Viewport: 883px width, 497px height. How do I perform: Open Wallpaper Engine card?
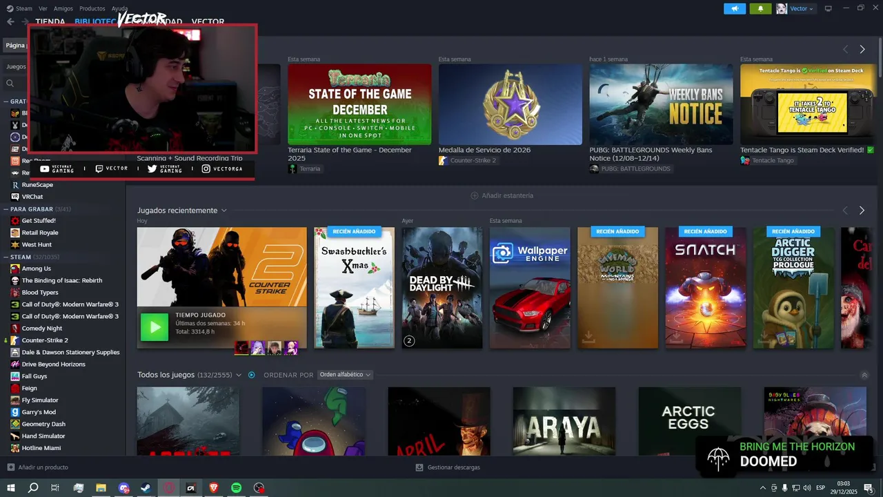click(530, 288)
